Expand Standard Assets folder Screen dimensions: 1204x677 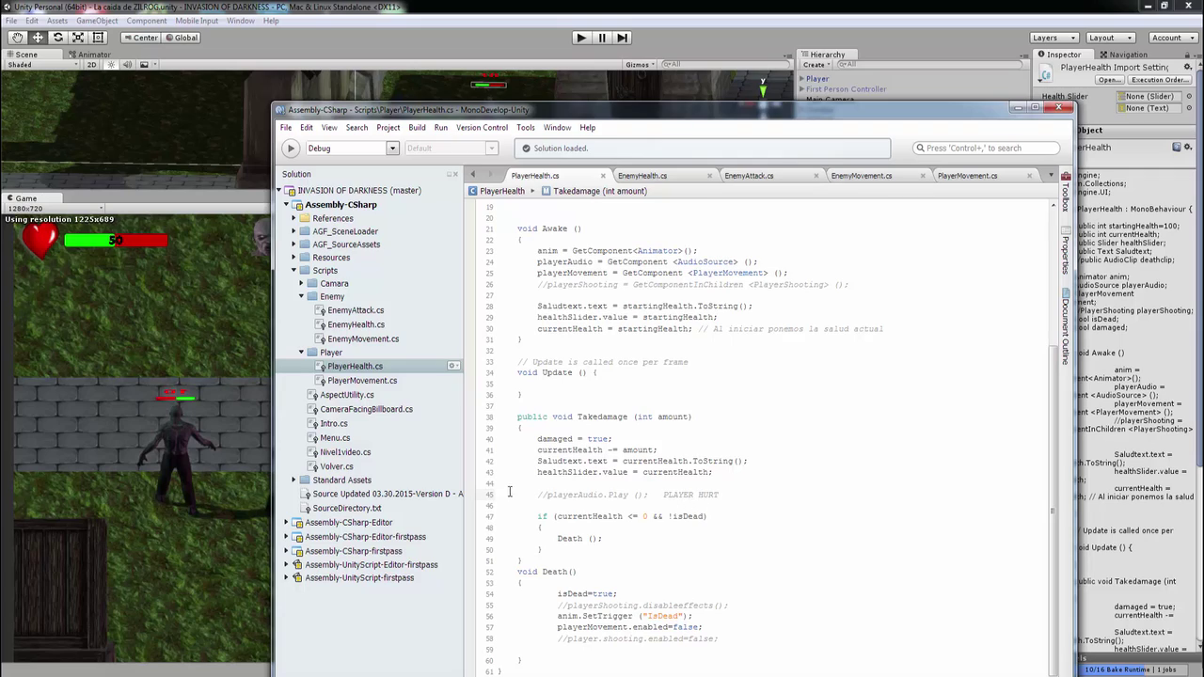click(x=293, y=480)
